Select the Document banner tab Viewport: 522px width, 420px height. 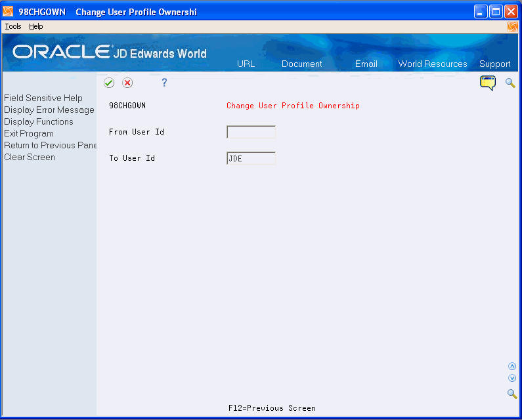click(301, 64)
